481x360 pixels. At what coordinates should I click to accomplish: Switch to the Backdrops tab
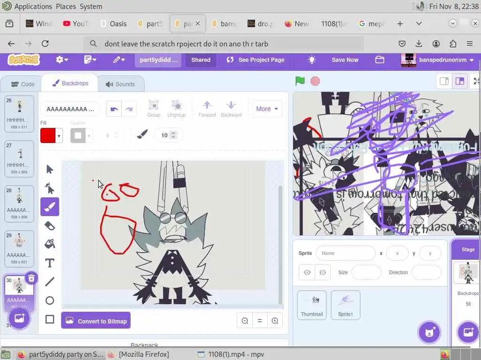coord(70,83)
